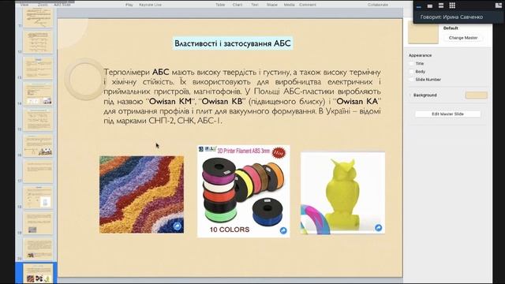Select slide 12 thumbnail in navigator
This screenshot has width=505, height=284.
38,42
